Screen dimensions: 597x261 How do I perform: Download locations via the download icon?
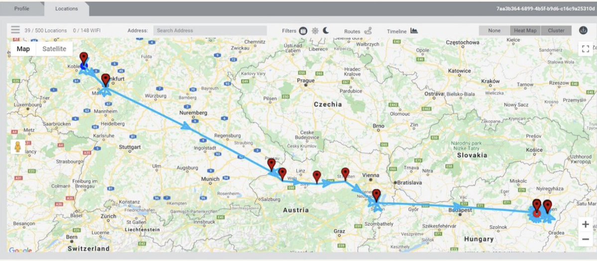pyautogui.click(x=583, y=30)
